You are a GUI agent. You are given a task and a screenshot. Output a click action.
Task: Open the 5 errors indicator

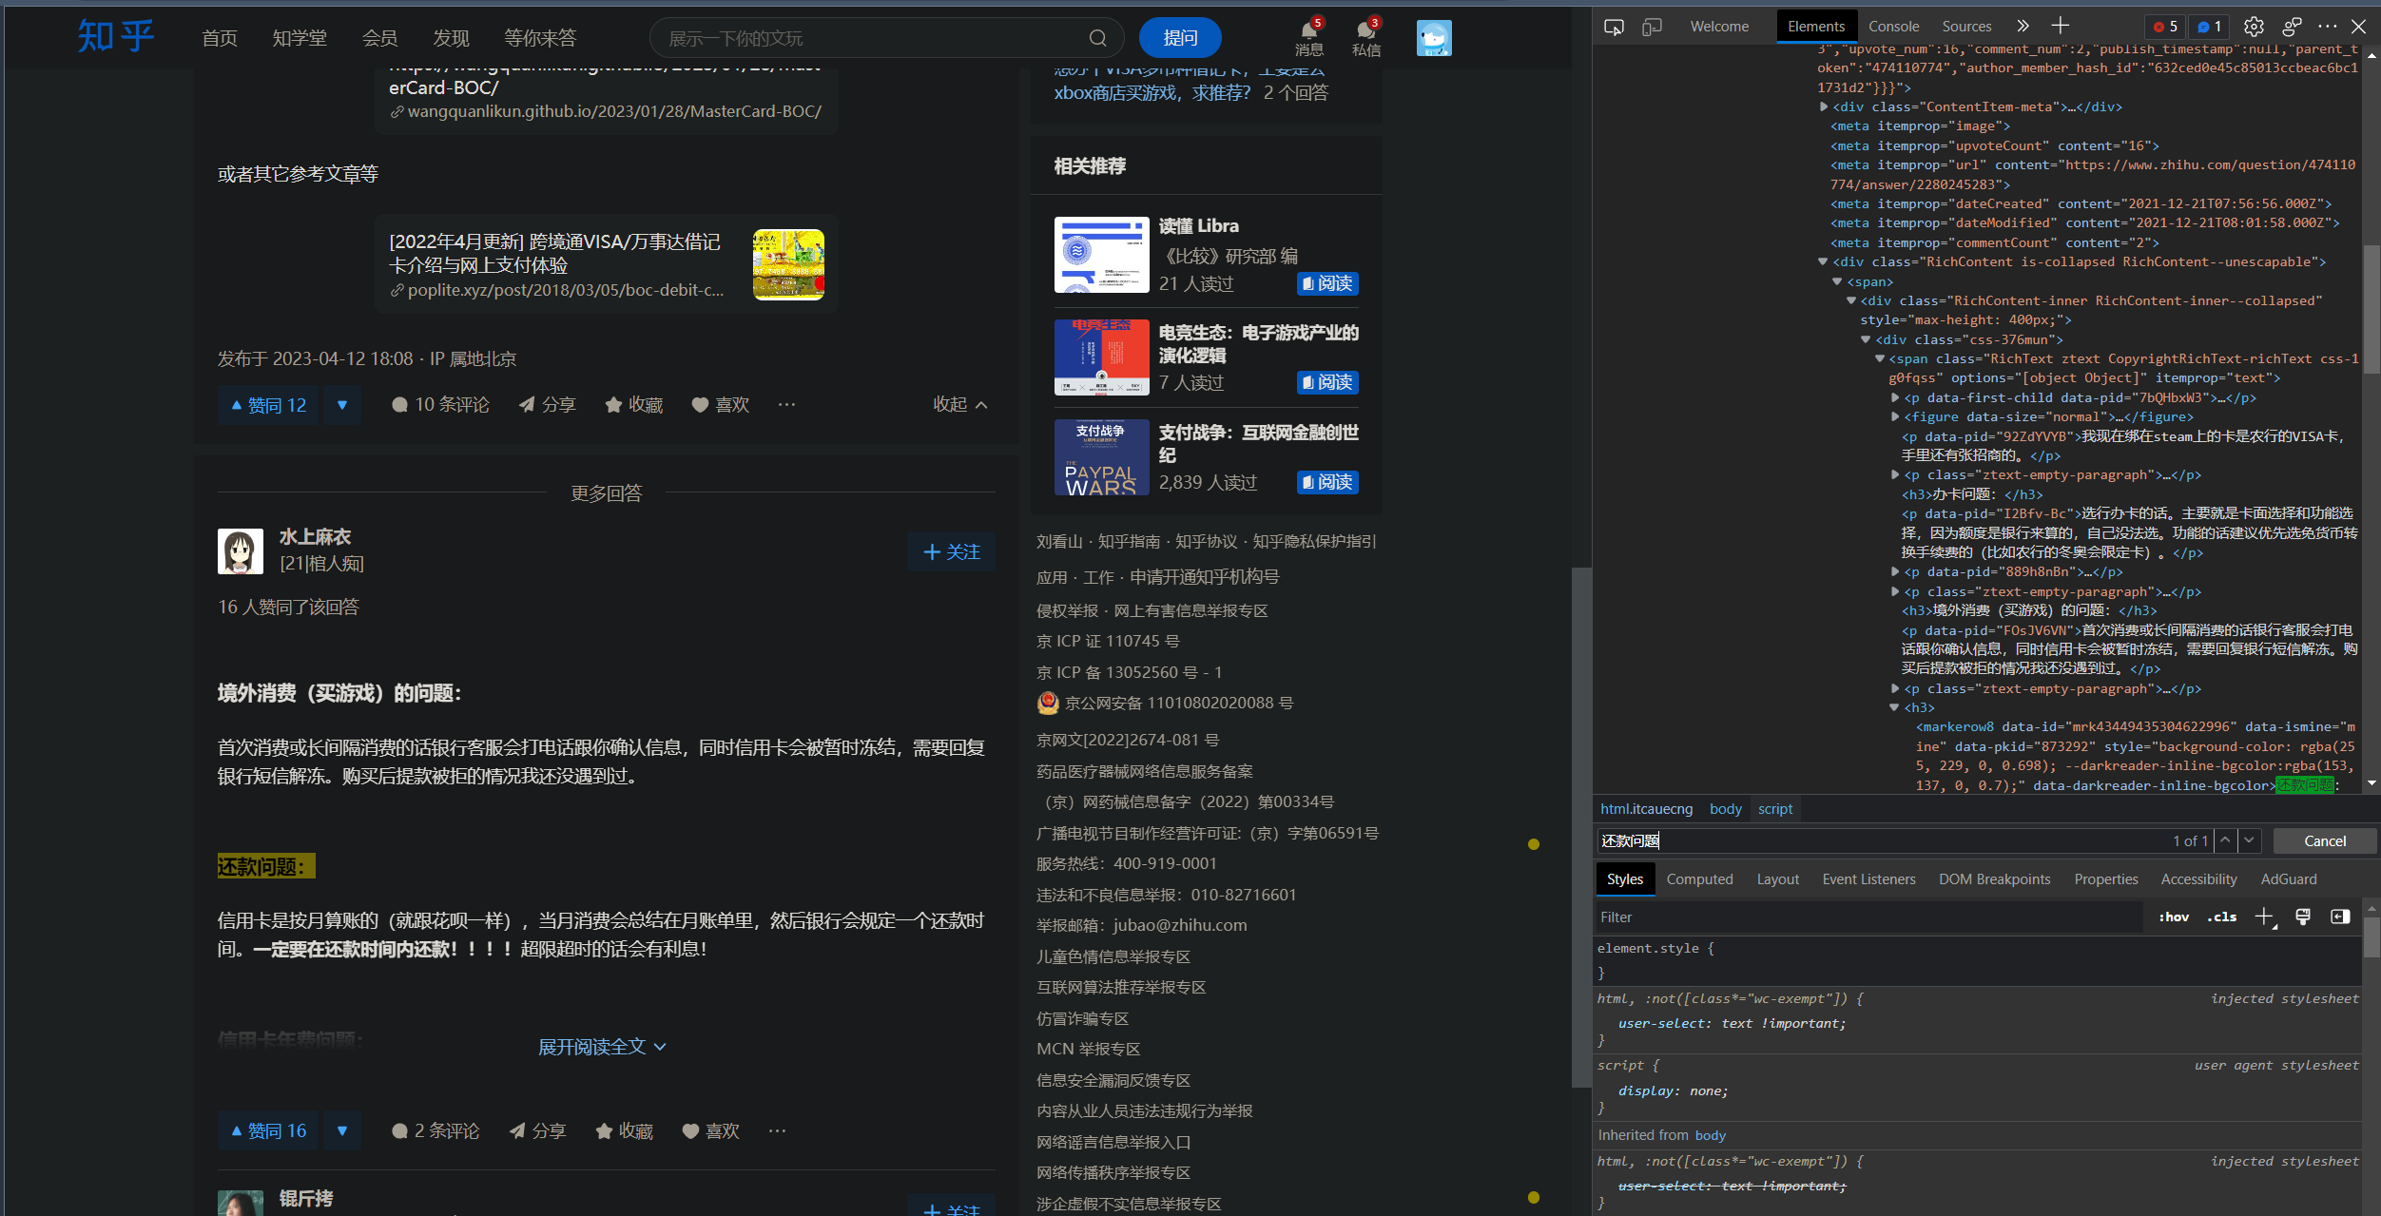(2165, 27)
